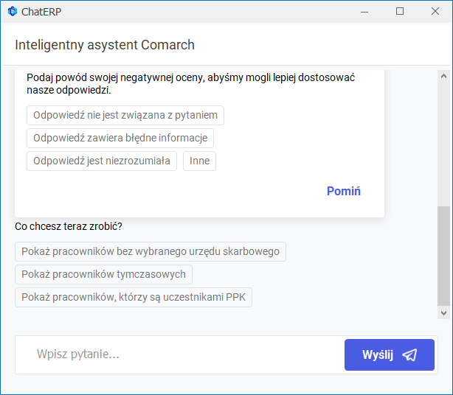Focus the 'Wpisz pytanie...' input field
453x395 pixels.
click(x=179, y=354)
